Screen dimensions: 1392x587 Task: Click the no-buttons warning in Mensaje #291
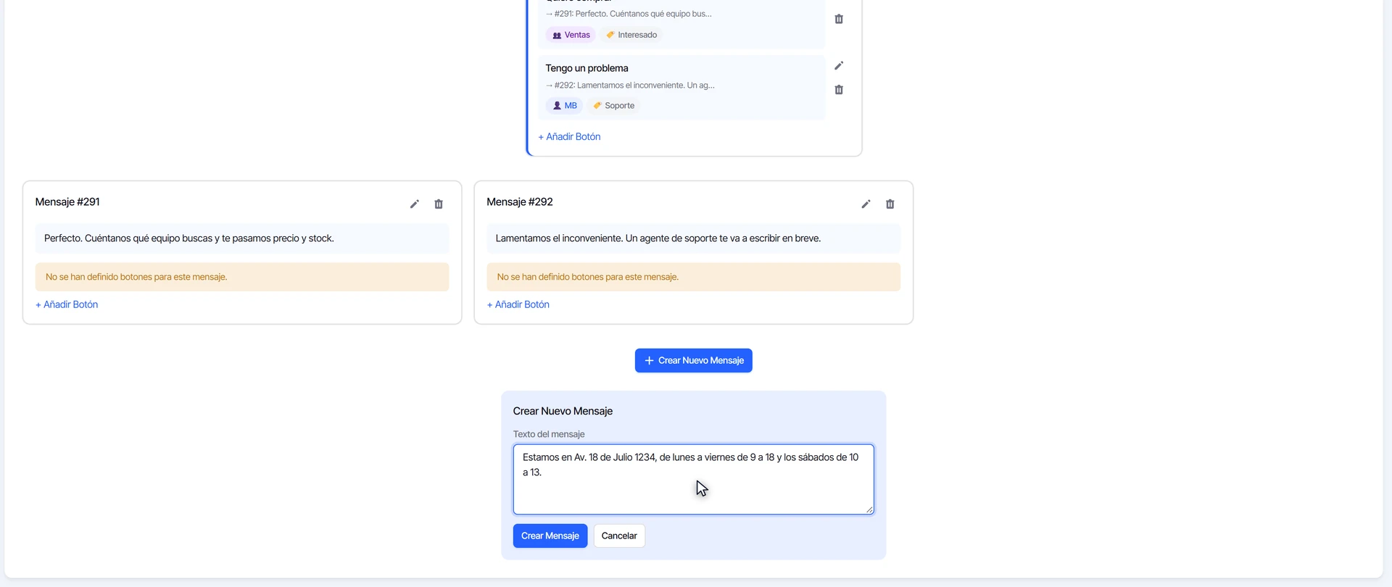click(x=242, y=277)
